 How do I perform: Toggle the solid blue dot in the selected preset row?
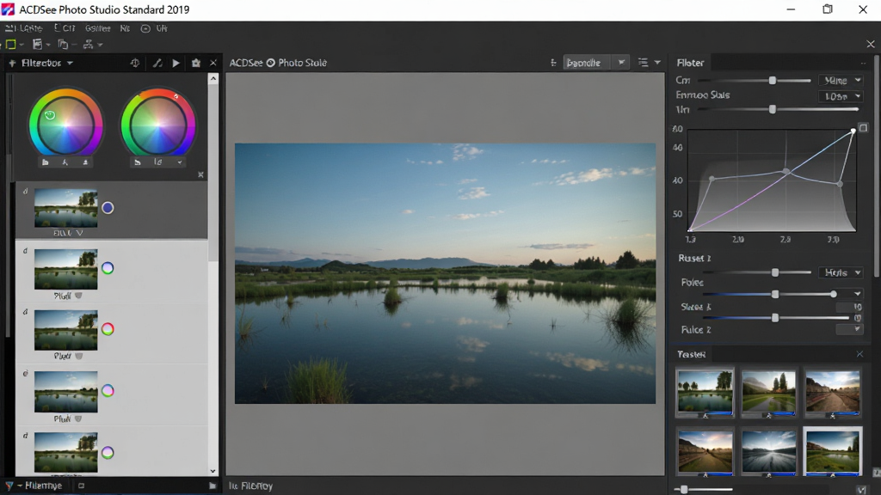coord(108,208)
